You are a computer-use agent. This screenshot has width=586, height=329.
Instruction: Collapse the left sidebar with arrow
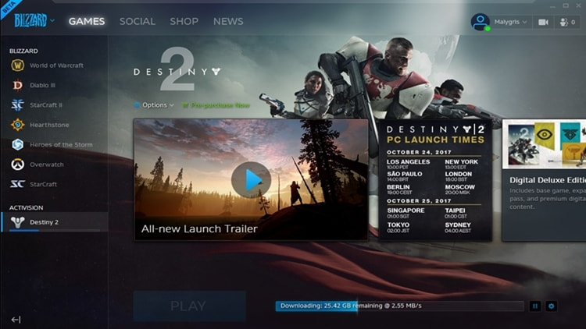coord(16,319)
